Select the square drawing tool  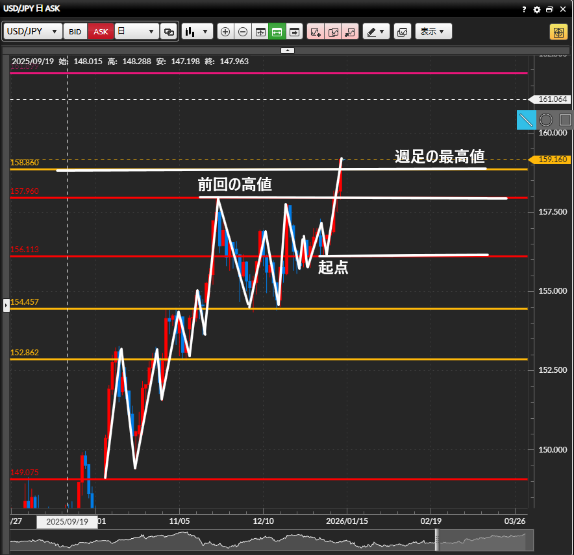click(x=565, y=120)
